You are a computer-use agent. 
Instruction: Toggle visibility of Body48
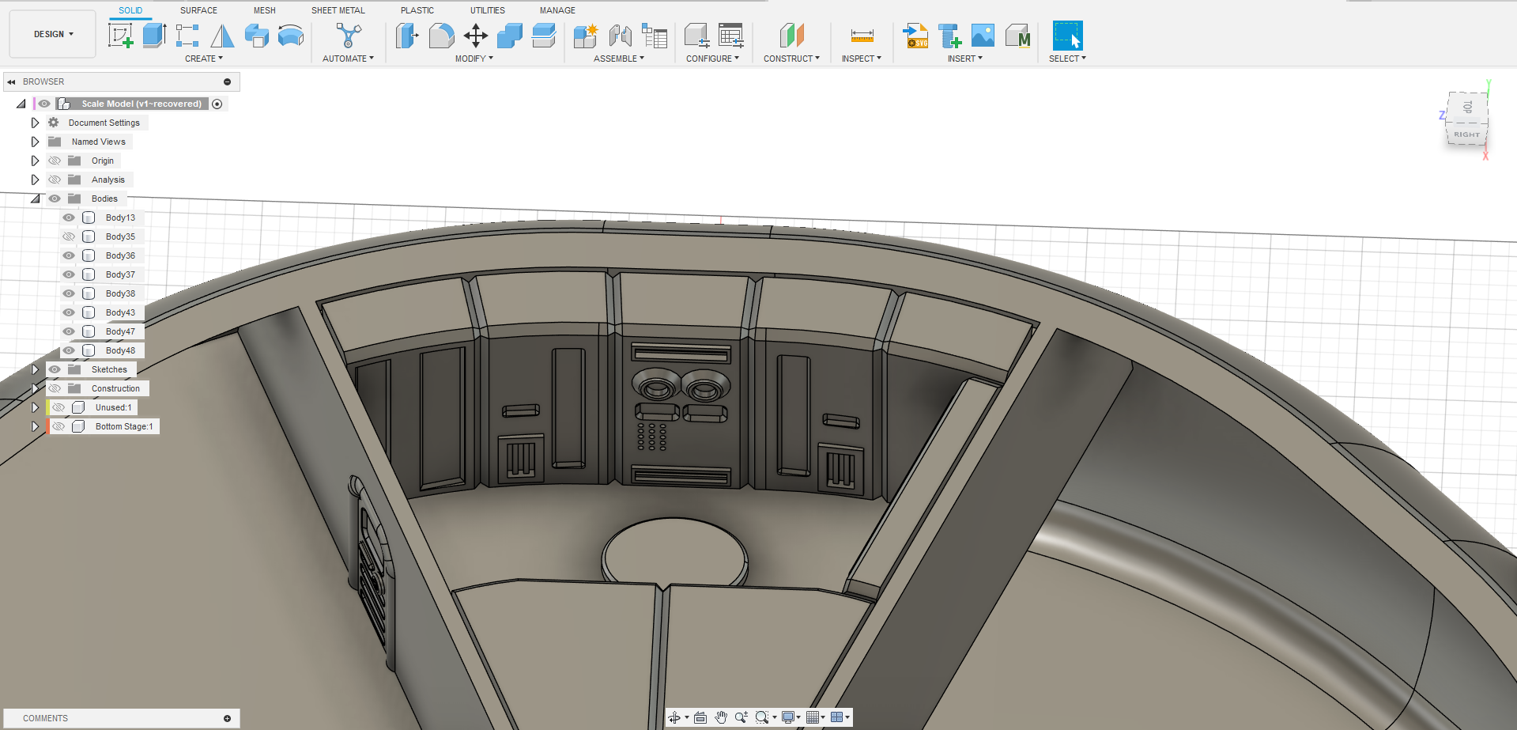[x=69, y=350]
